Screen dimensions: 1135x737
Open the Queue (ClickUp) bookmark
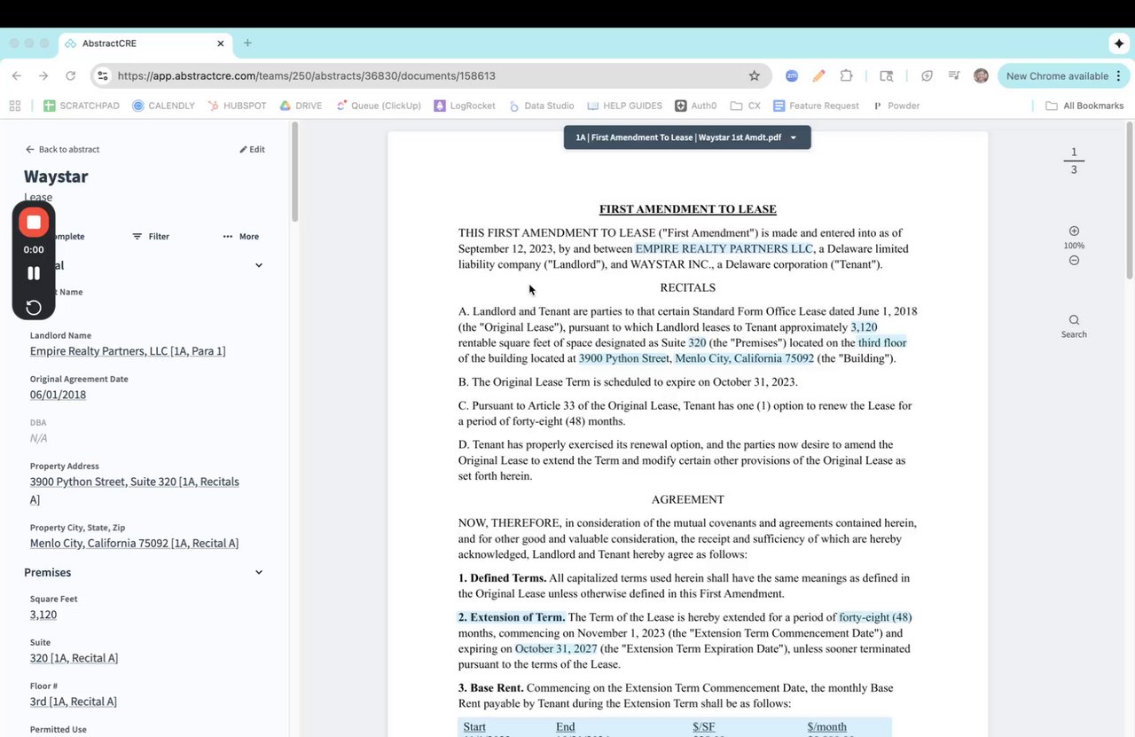(379, 106)
